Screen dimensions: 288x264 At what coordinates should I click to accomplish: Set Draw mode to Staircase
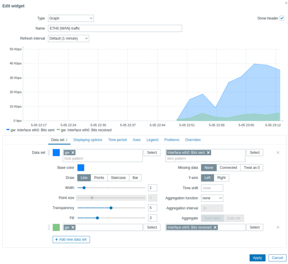click(118, 178)
